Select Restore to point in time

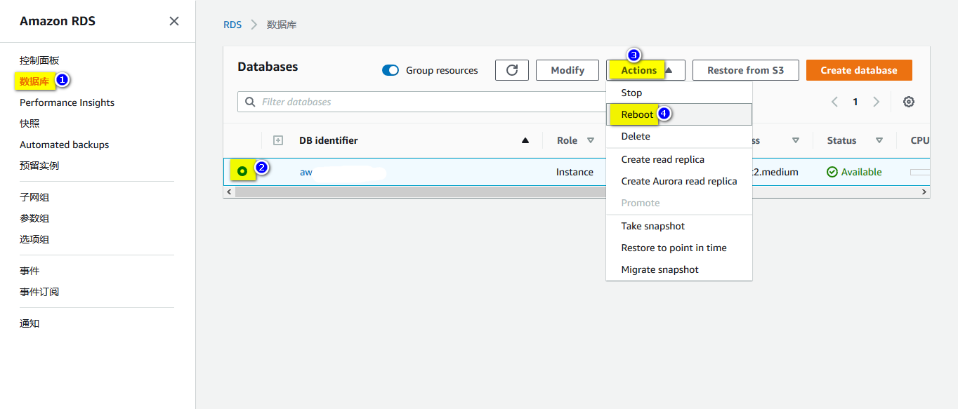tap(679, 248)
